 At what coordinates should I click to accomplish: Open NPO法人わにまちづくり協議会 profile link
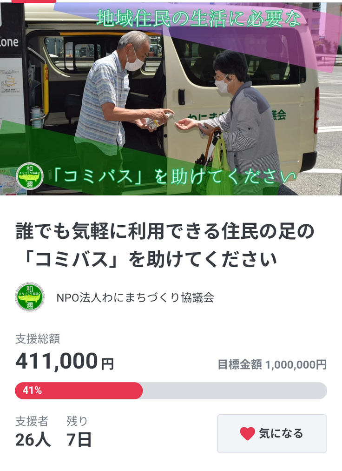[x=135, y=297]
